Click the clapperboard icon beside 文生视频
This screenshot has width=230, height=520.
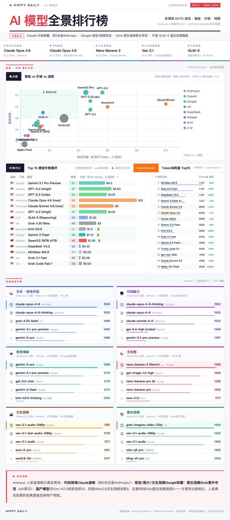click(12, 413)
